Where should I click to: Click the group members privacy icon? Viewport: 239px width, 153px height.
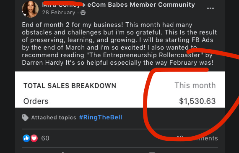83,13
